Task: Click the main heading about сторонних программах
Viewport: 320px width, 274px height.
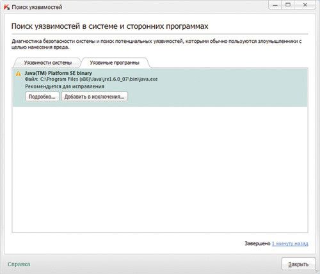Action: click(x=109, y=26)
